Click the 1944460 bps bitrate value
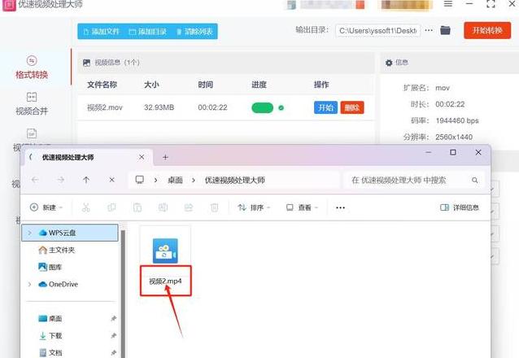519x358 pixels. click(x=457, y=120)
